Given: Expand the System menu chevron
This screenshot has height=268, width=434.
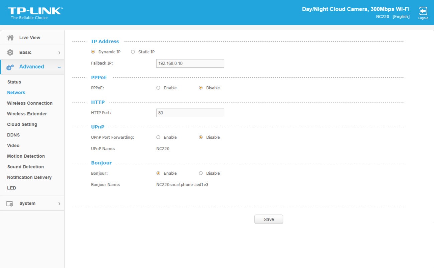Looking at the screenshot, I should 59,204.
